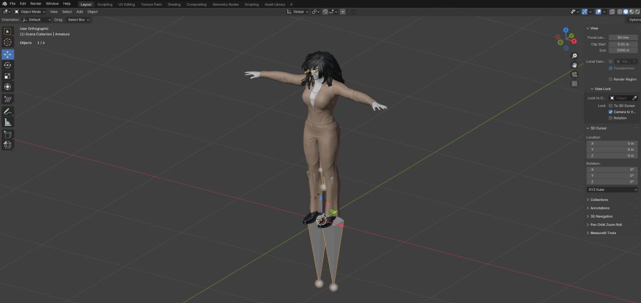Enable the Render Region checkbox
This screenshot has height=303, width=641.
point(611,80)
